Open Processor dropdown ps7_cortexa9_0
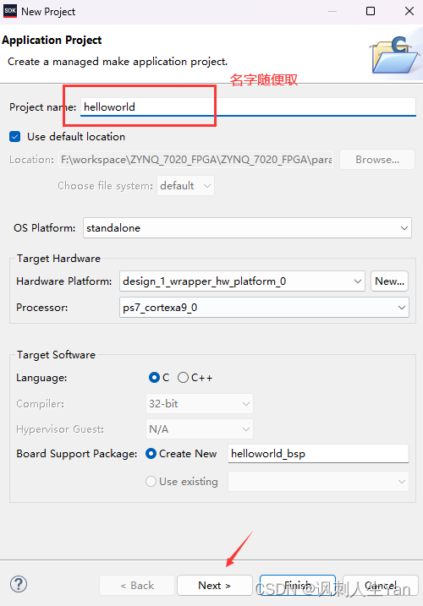Screen dimensions: 423x606 click(x=264, y=308)
